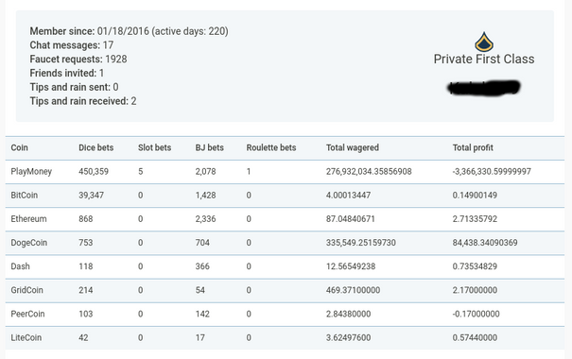The image size is (572, 359).
Task: Click the Dash coin name
Action: pyautogui.click(x=20, y=266)
